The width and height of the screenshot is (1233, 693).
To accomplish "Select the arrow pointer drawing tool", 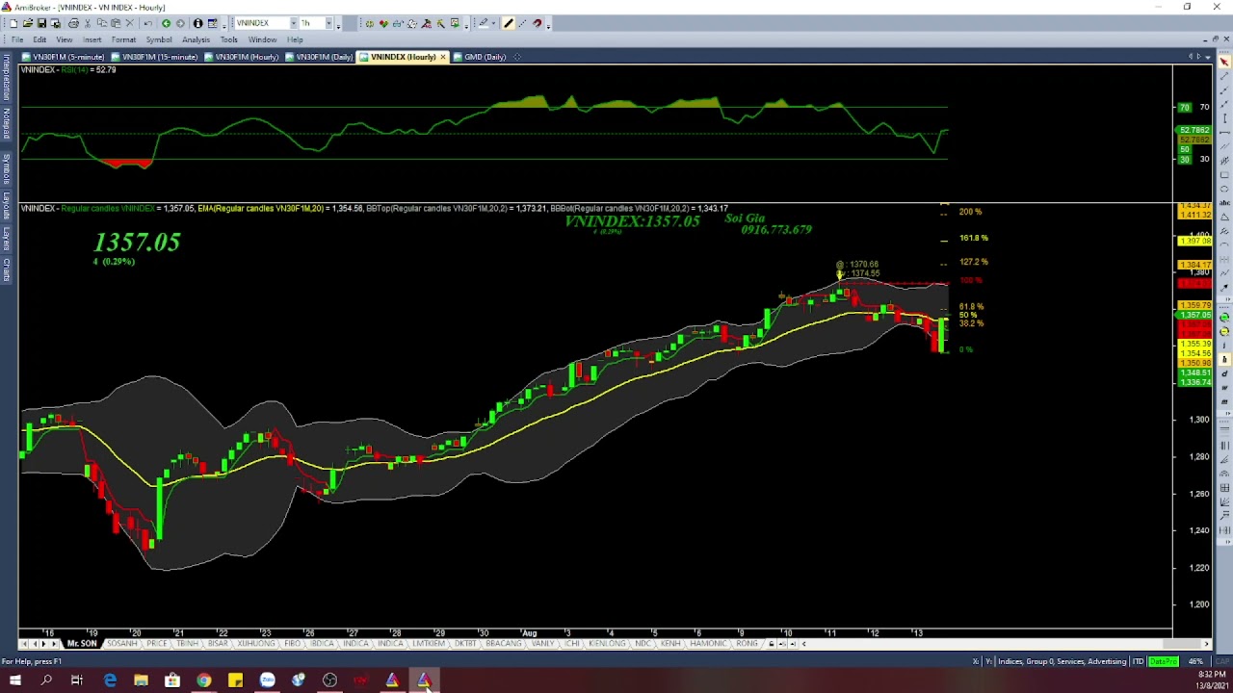I will (x=1223, y=61).
